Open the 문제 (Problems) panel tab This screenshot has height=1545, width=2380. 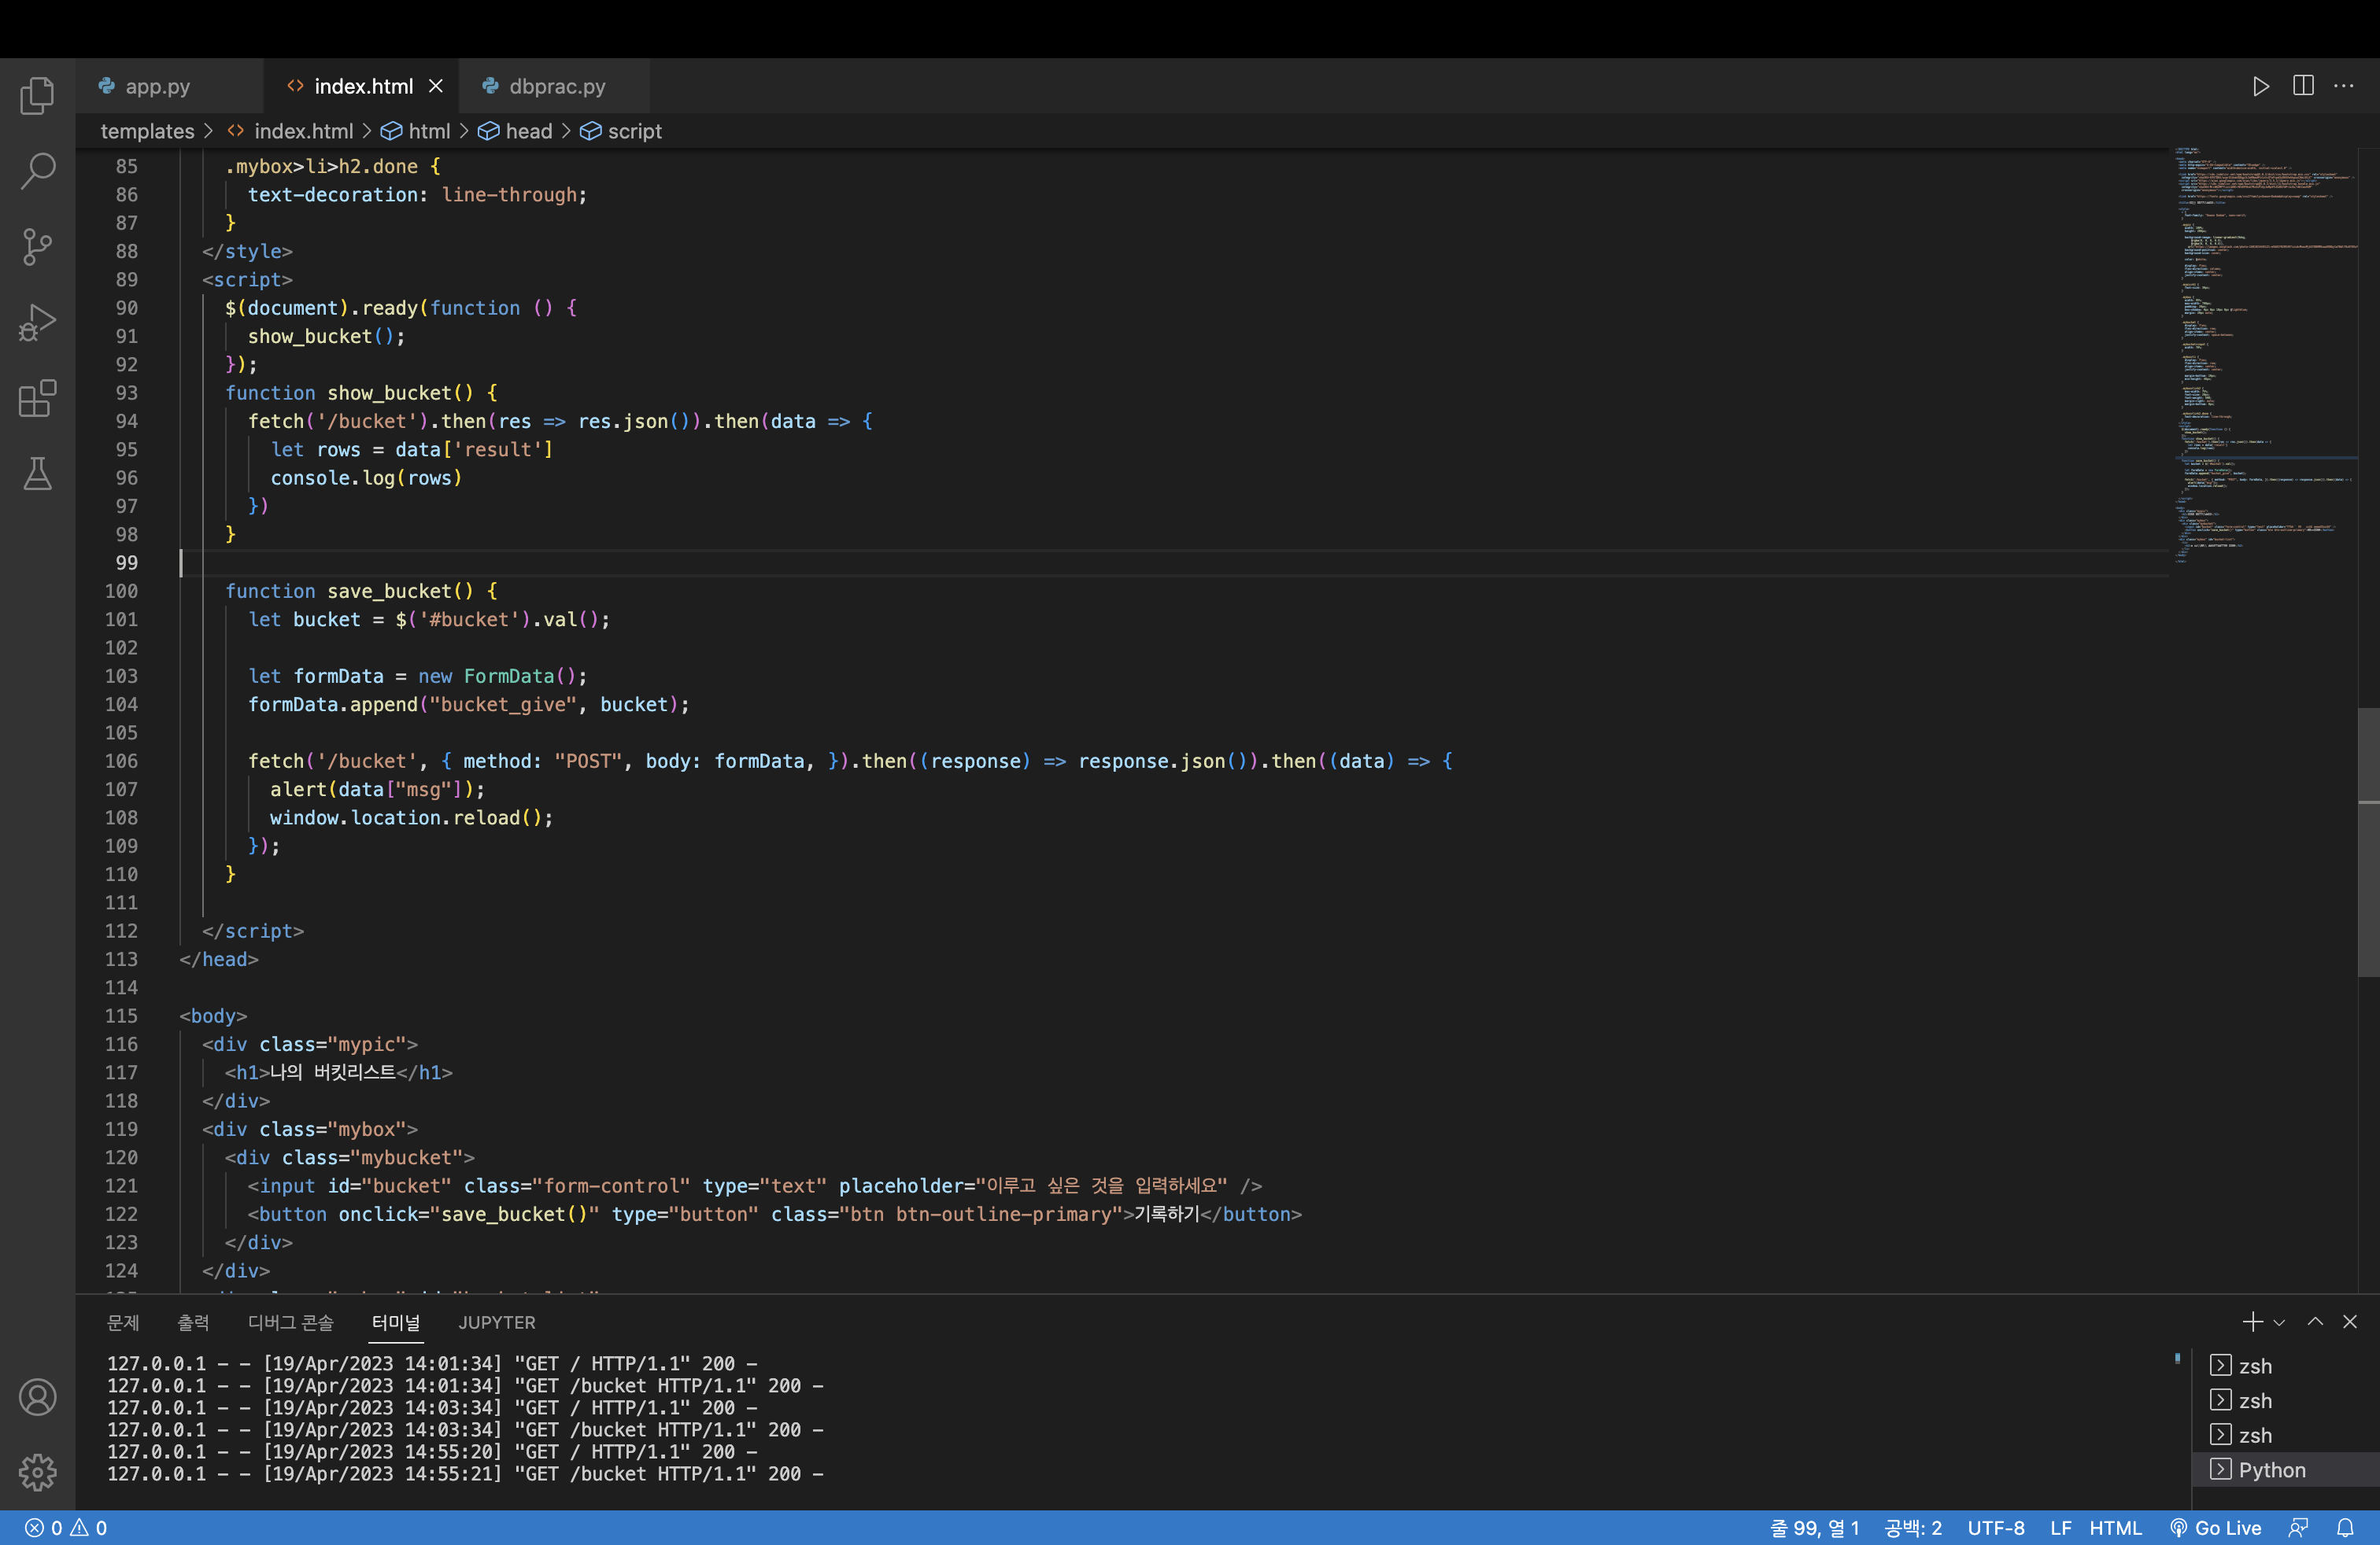[123, 1322]
